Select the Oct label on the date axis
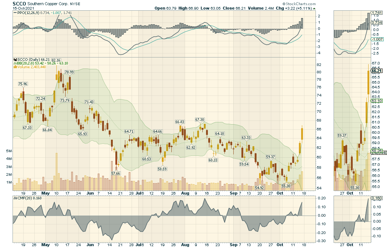This screenshot has height=248, width=387. [279, 193]
